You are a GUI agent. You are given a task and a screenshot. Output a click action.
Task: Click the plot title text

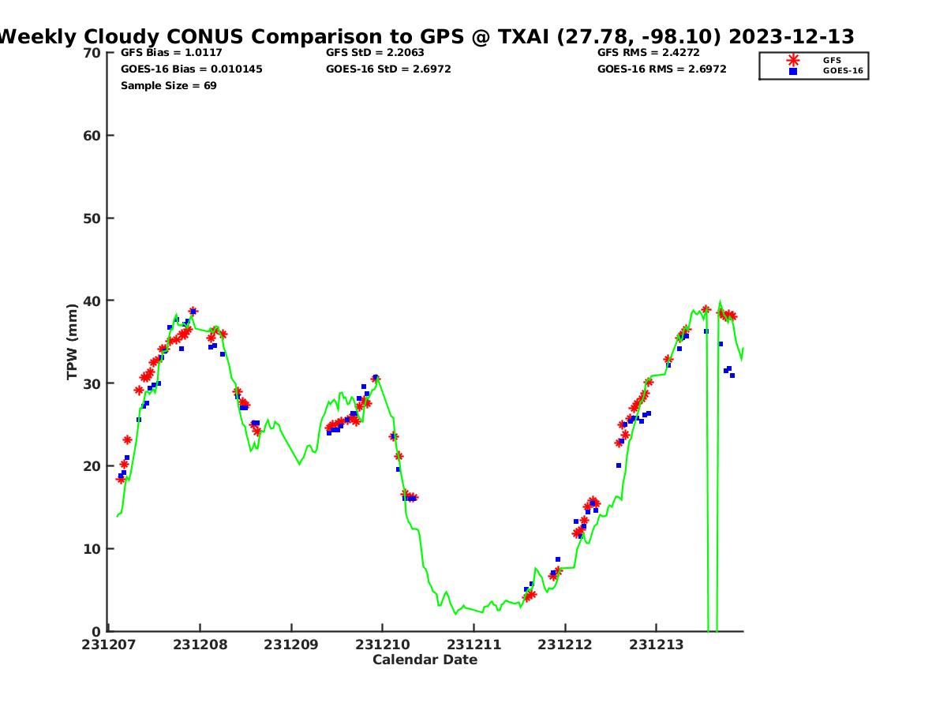tap(426, 36)
